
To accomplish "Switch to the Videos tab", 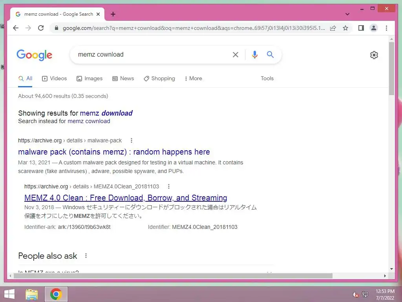I will pyautogui.click(x=54, y=79).
